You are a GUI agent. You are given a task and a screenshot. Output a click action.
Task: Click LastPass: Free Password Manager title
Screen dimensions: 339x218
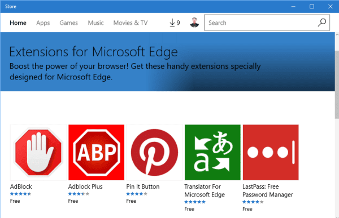tap(268, 190)
